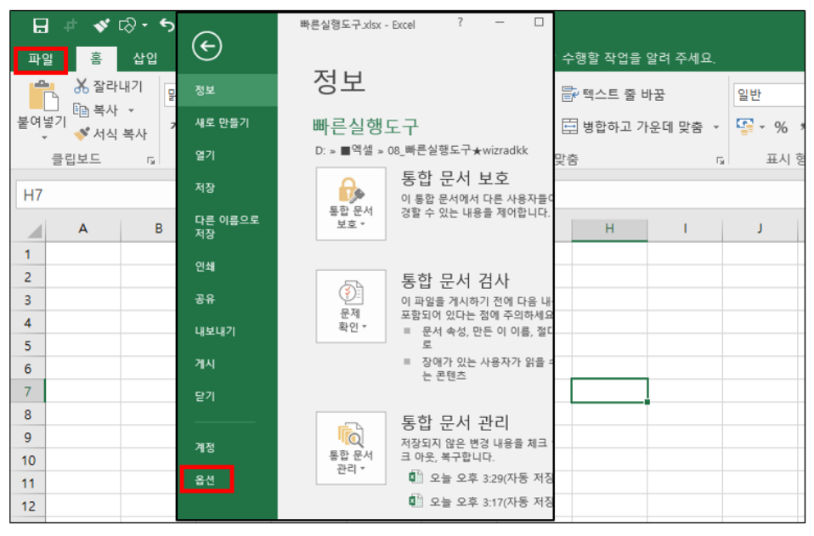This screenshot has height=536, width=814.
Task: Click the accounting number format icon
Action: [745, 127]
